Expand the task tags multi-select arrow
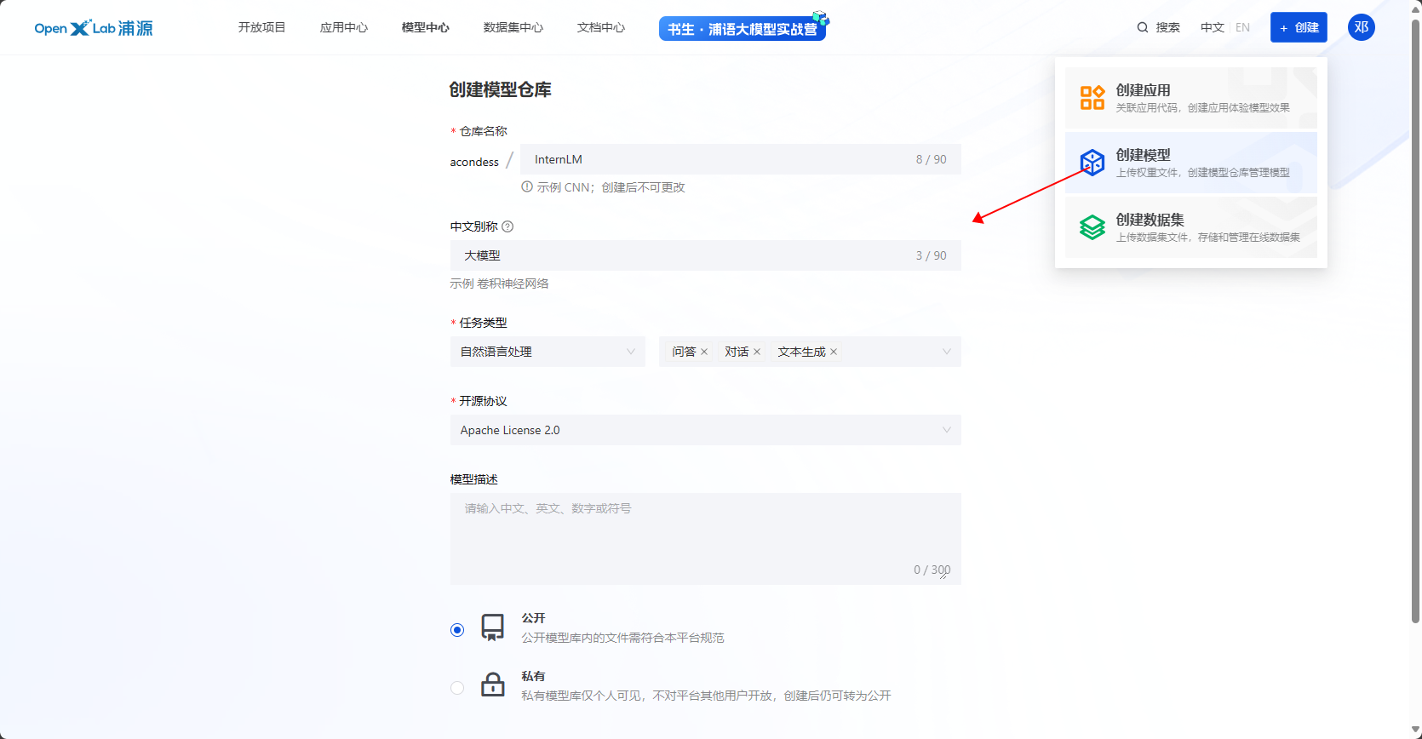This screenshot has width=1422, height=739. click(946, 352)
